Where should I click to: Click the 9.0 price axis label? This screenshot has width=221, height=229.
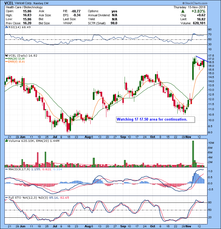click(210, 132)
